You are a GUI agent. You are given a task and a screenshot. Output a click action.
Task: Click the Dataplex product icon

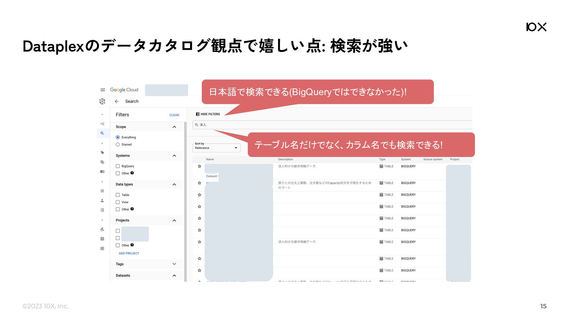click(102, 101)
